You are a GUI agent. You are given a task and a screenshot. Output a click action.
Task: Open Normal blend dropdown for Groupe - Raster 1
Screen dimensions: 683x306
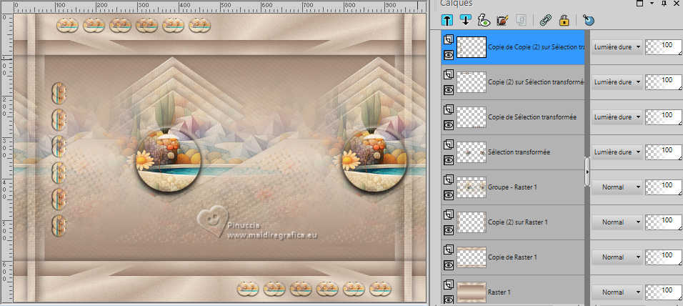point(617,187)
